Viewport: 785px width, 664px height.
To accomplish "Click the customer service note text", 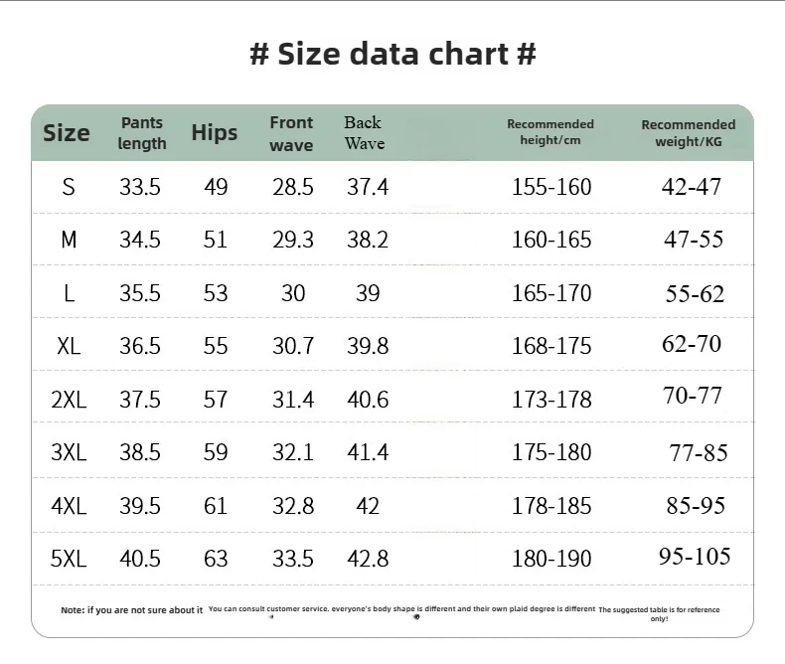I will tap(401, 609).
